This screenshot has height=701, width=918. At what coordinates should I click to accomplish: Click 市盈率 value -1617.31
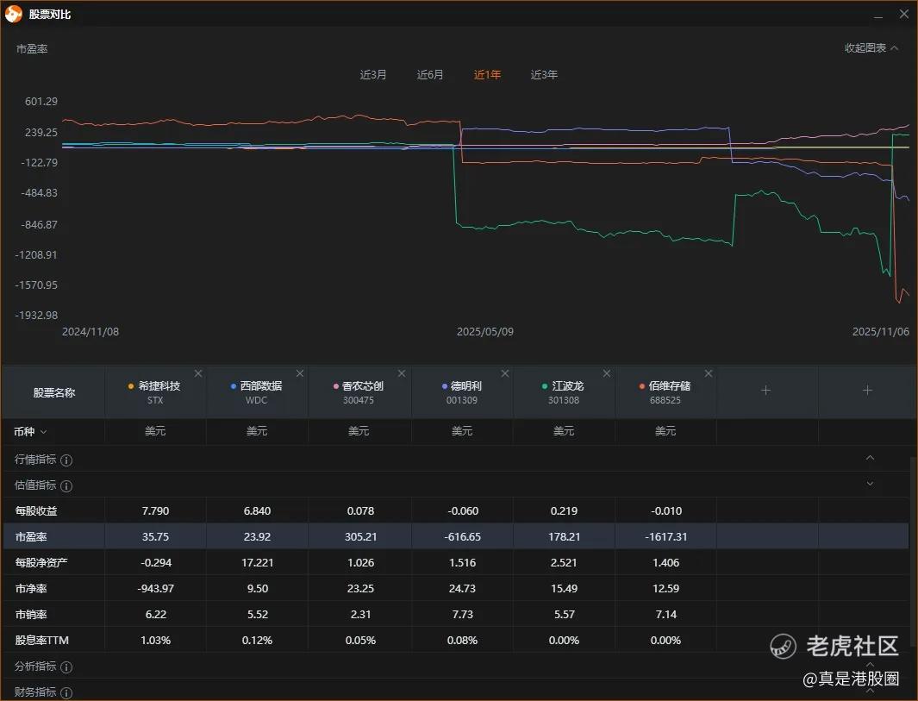pyautogui.click(x=666, y=537)
